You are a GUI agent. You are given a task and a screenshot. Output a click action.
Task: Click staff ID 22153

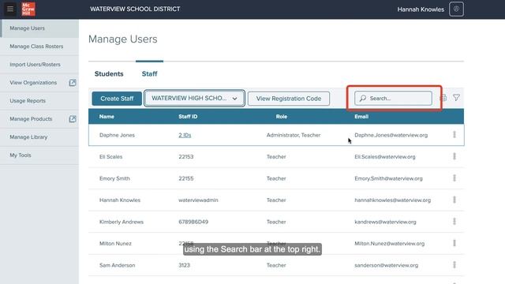186,157
